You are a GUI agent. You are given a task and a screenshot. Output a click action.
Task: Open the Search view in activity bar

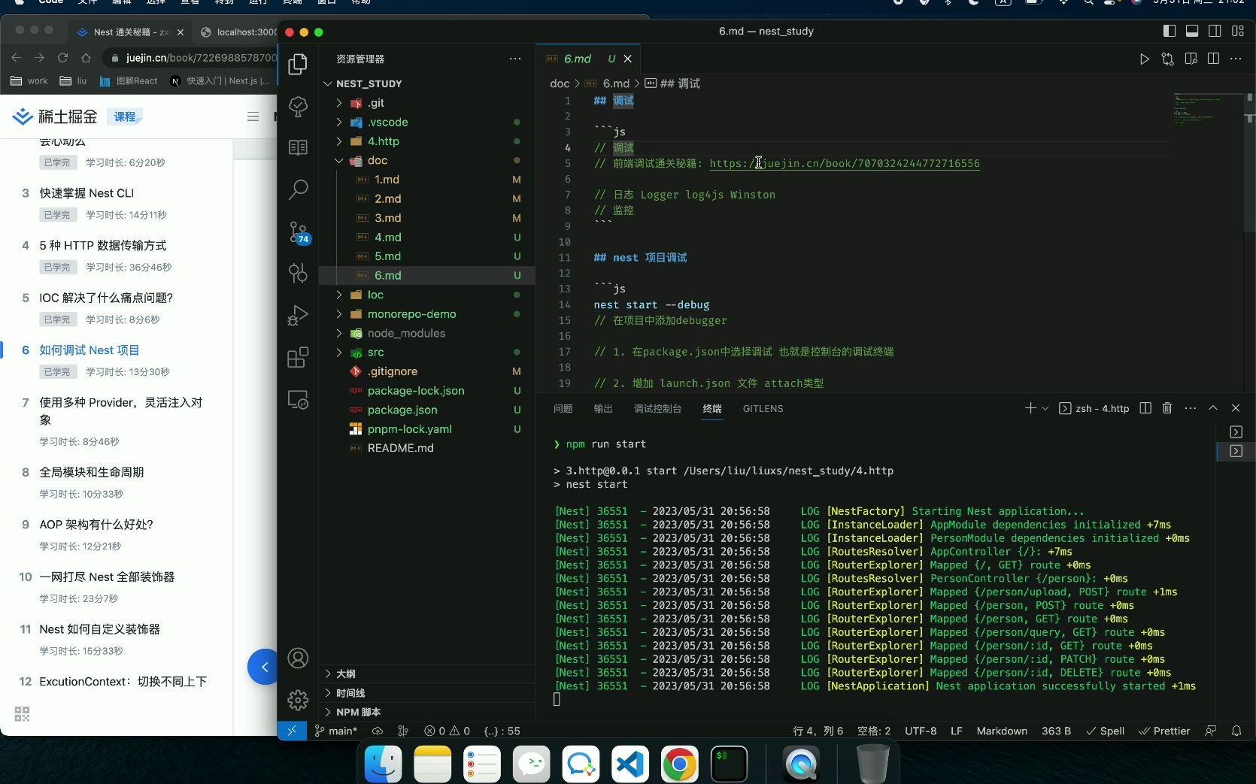[x=298, y=189]
